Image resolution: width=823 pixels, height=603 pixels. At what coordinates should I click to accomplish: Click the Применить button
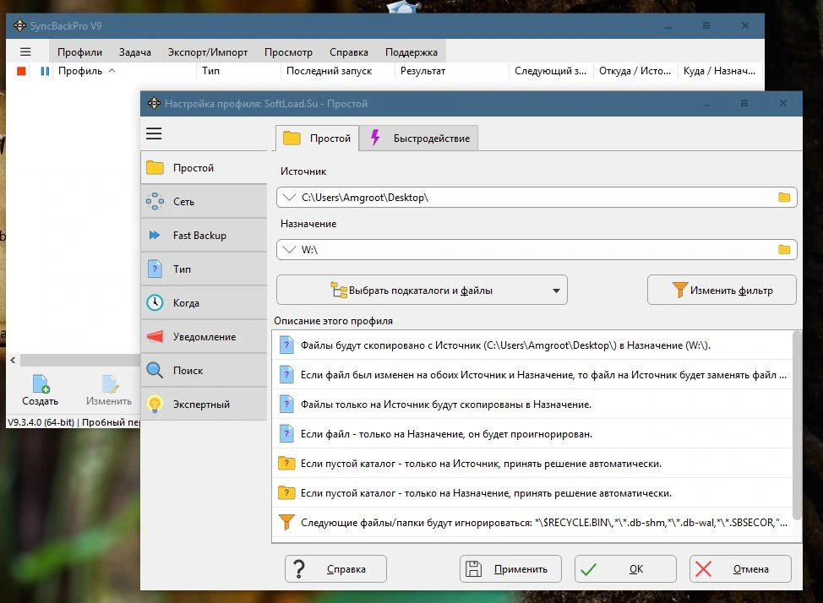510,569
